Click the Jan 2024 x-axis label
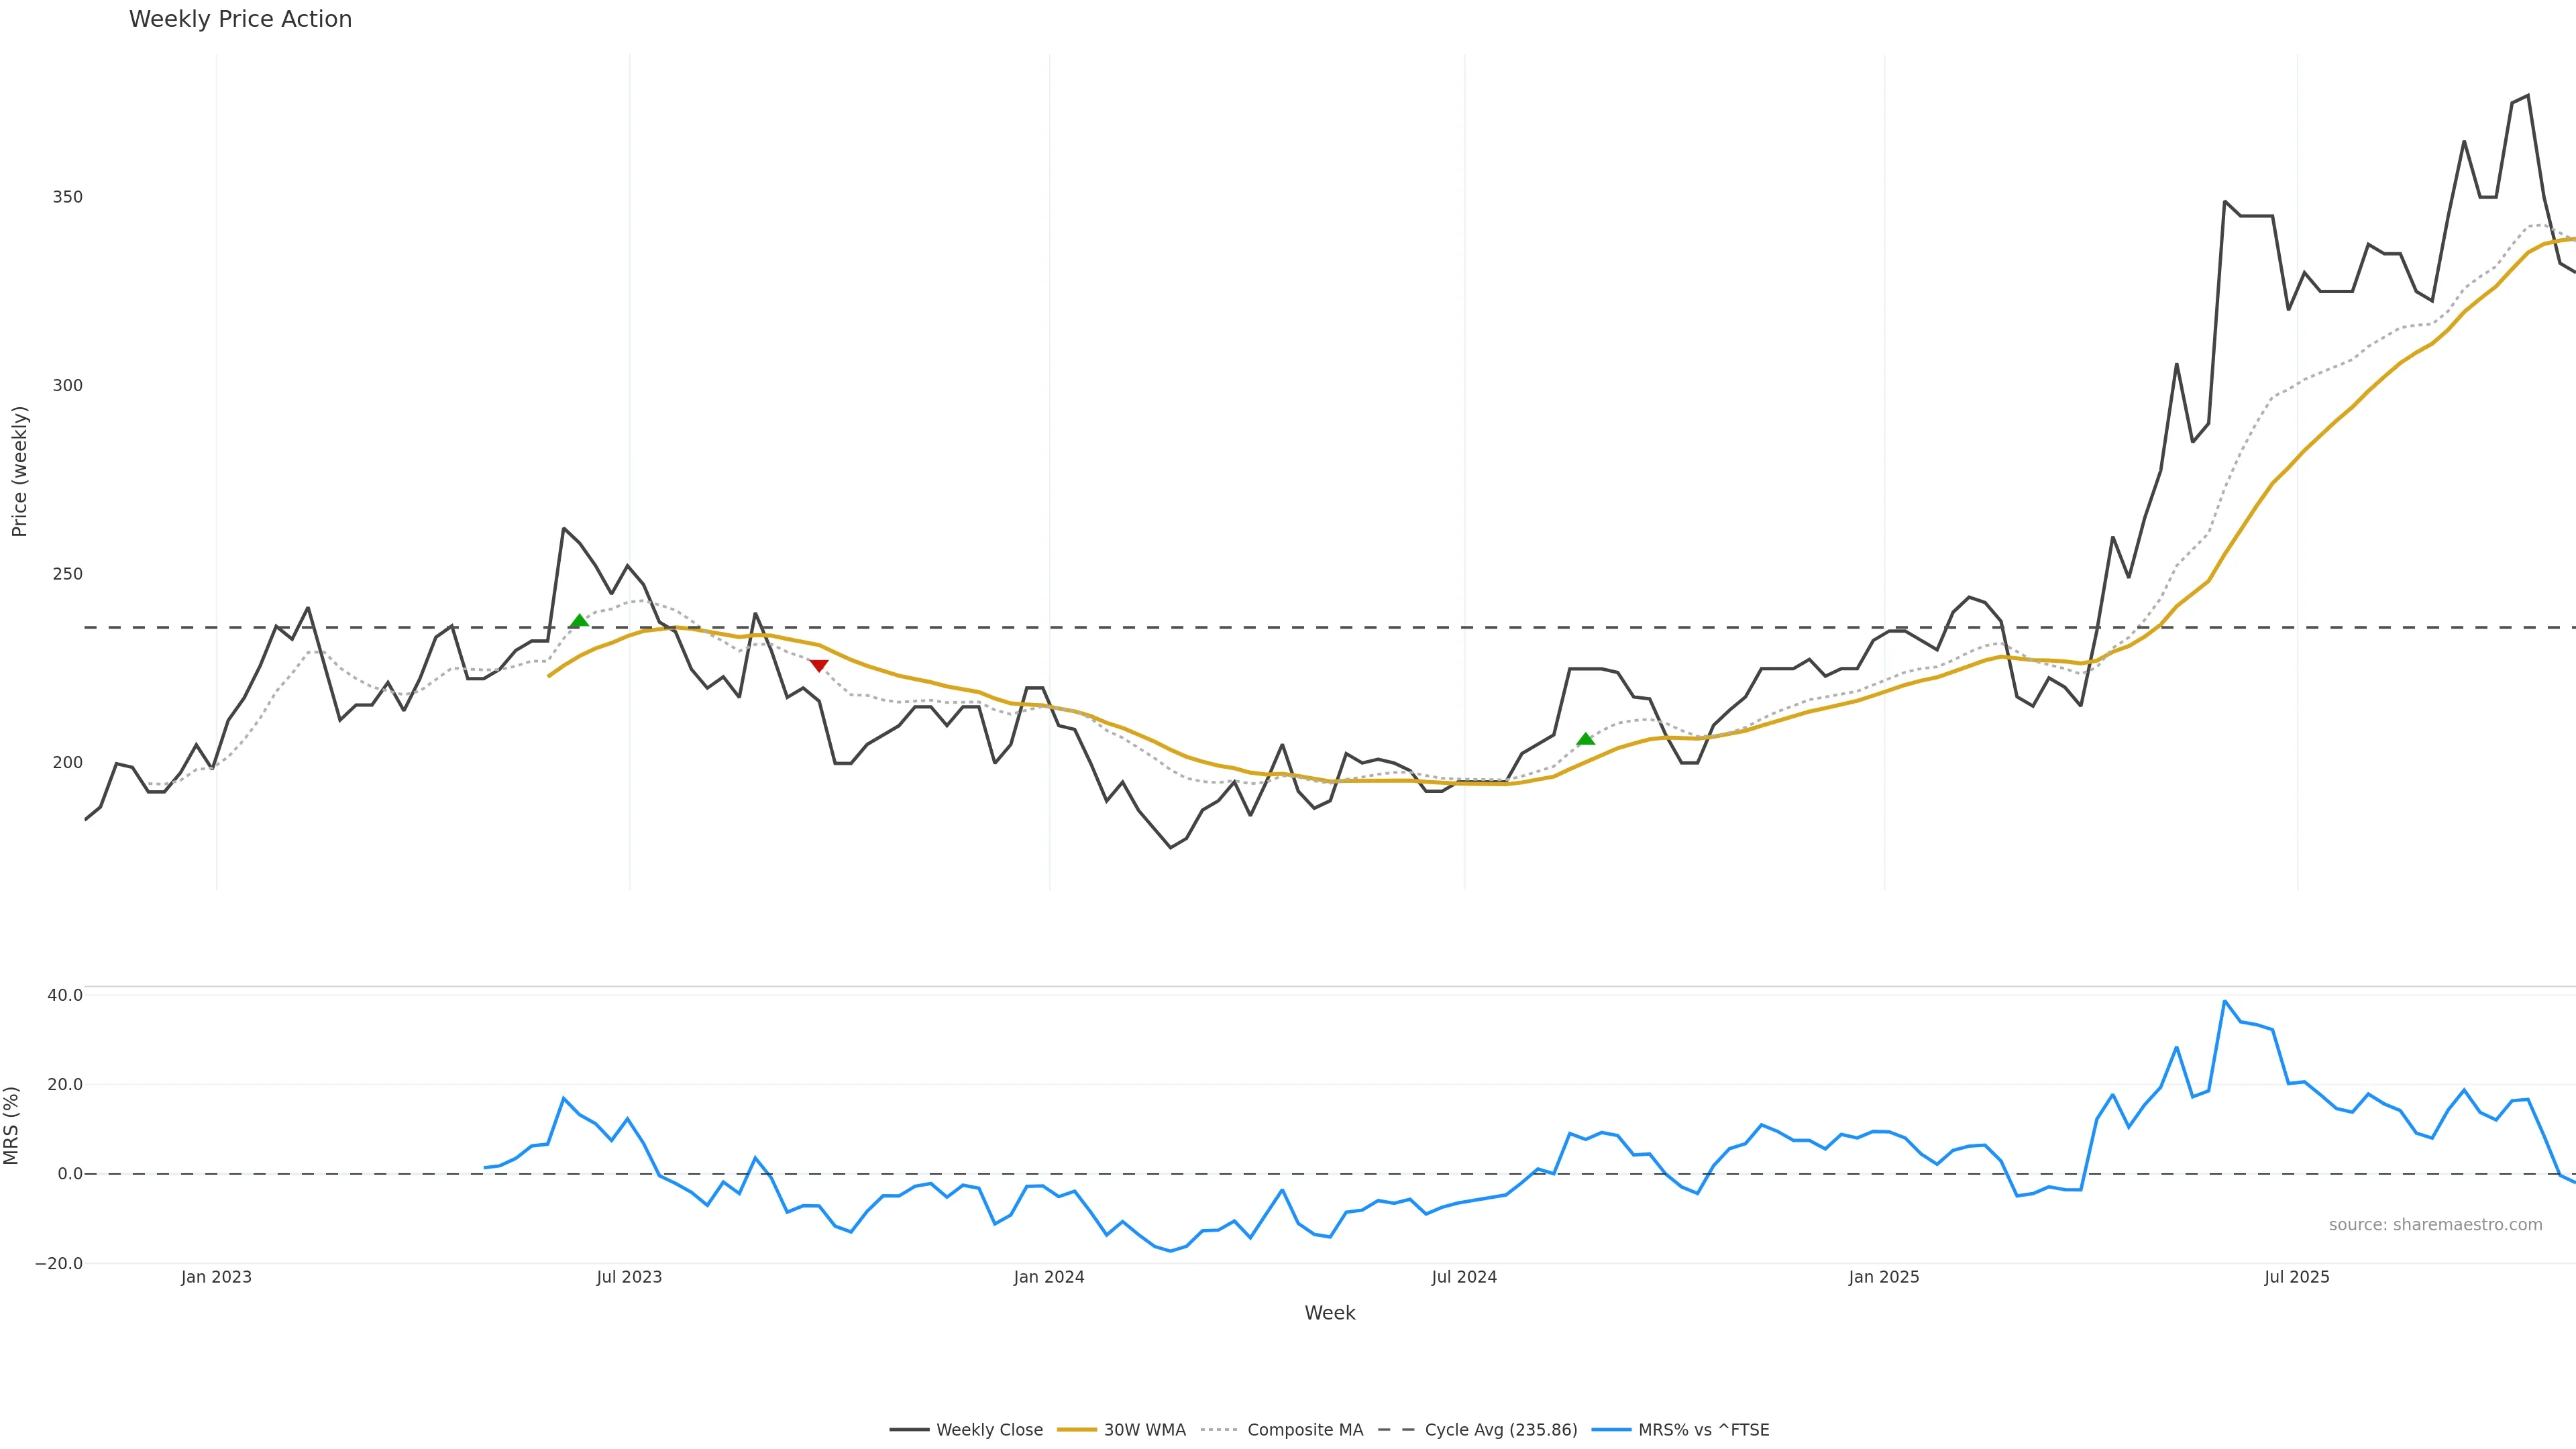Screen dimensions: 2576x1449 click(x=1049, y=1277)
